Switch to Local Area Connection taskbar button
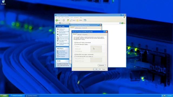 coord(32,96)
